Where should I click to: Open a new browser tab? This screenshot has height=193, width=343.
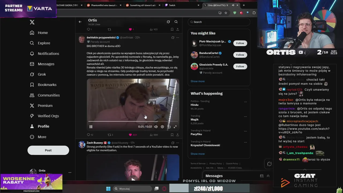[x=244, y=5]
